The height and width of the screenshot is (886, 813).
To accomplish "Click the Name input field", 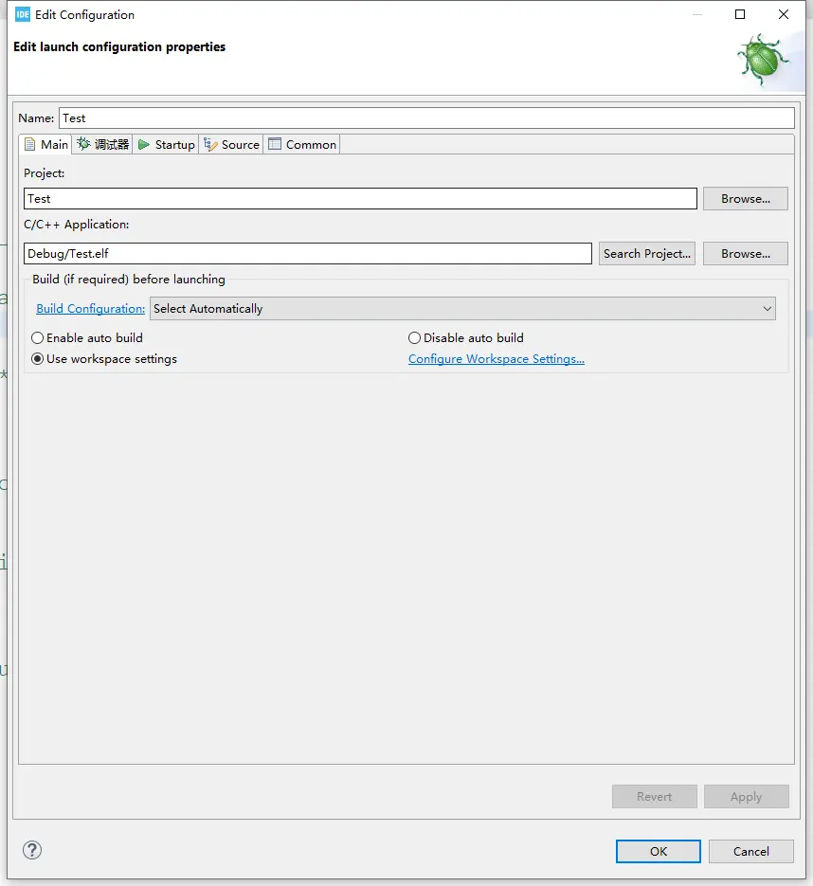I will pos(426,118).
